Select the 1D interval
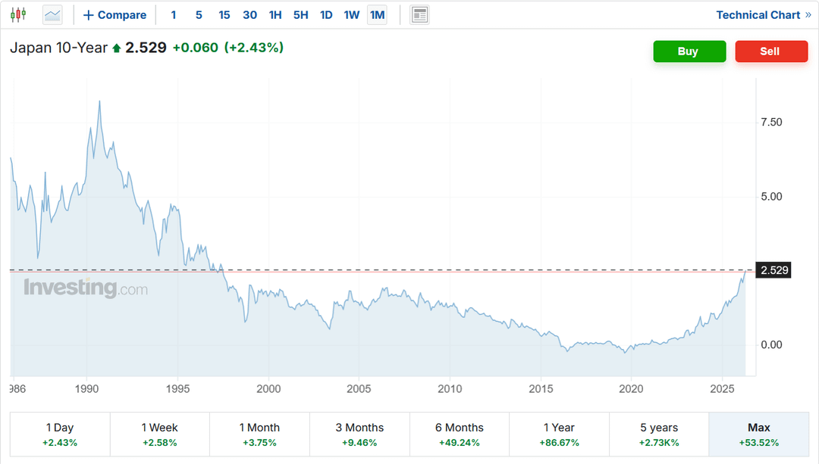This screenshot has height=464, width=819. pyautogui.click(x=326, y=15)
